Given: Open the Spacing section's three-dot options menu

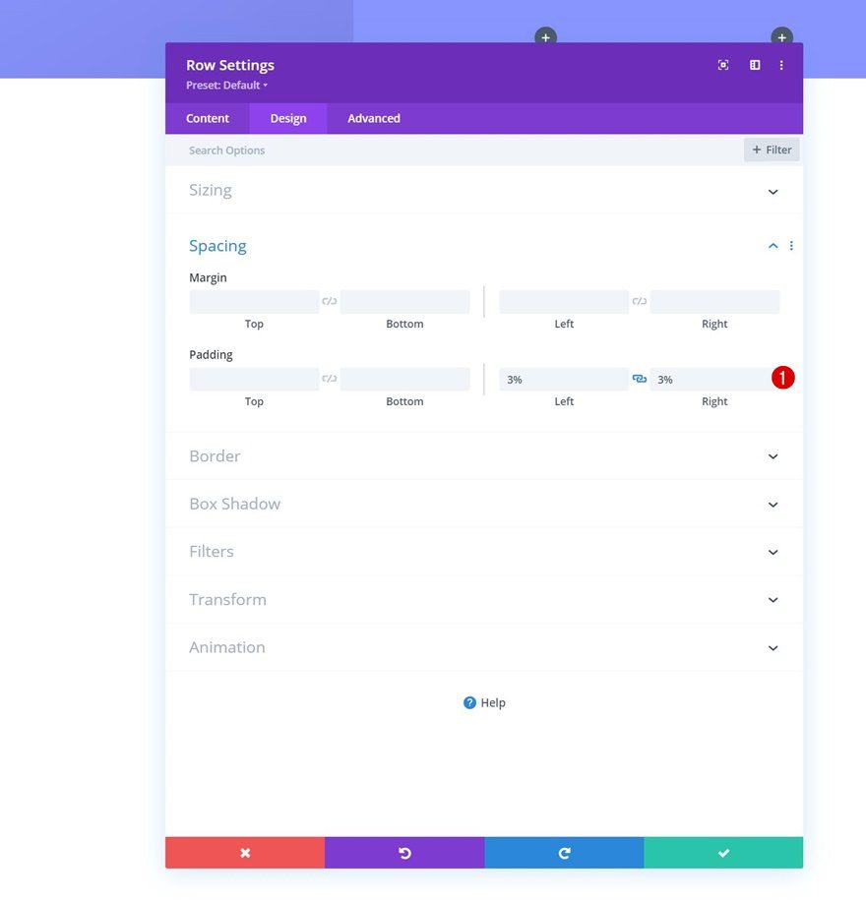Looking at the screenshot, I should (x=792, y=245).
